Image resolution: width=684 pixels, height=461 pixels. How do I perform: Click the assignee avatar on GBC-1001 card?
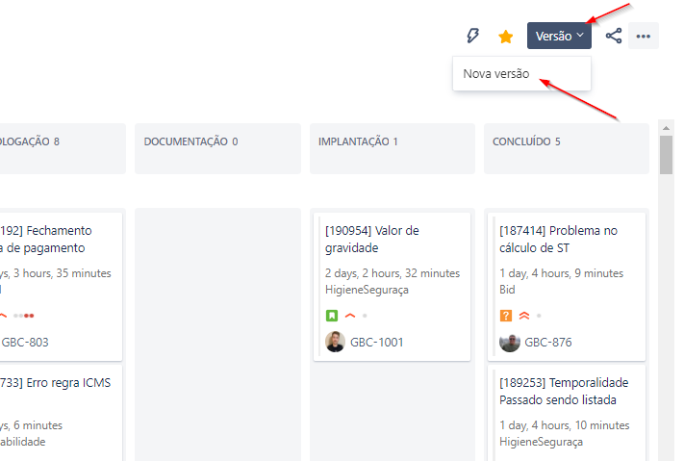(x=335, y=342)
